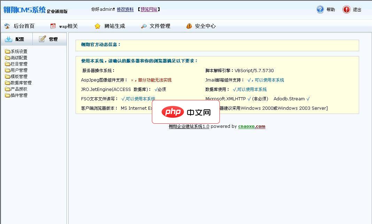Click the php中文网 logo
Screen dimensions: 372x224
coord(185,112)
